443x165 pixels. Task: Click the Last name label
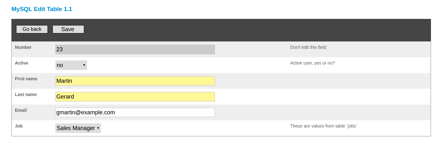[26, 94]
